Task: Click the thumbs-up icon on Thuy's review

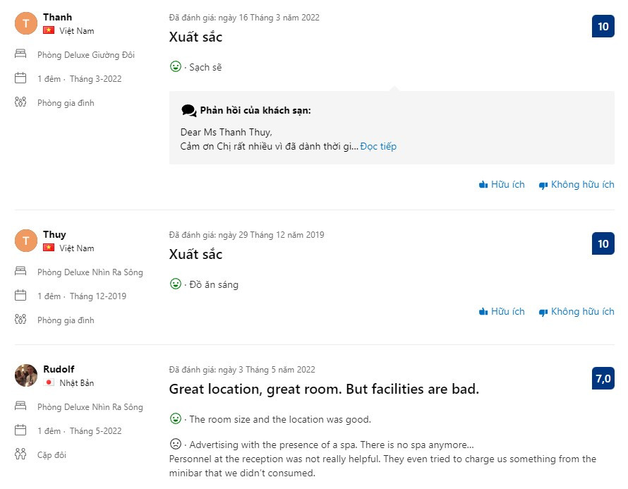Action: tap(483, 312)
